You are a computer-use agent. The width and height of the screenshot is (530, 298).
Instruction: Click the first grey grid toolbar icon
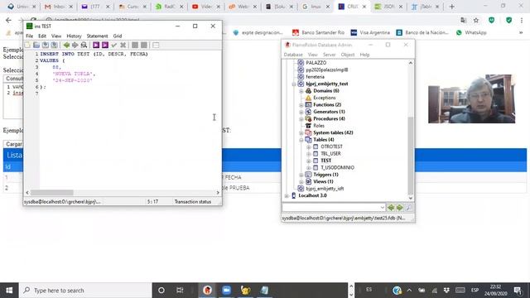point(135,45)
